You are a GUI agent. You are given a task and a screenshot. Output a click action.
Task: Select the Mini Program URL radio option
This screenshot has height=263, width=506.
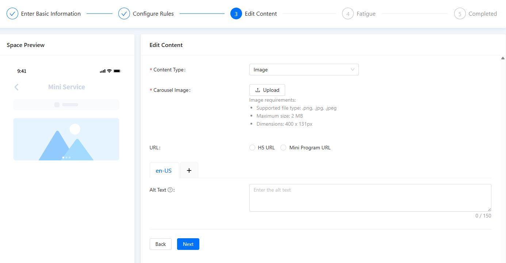(x=283, y=148)
